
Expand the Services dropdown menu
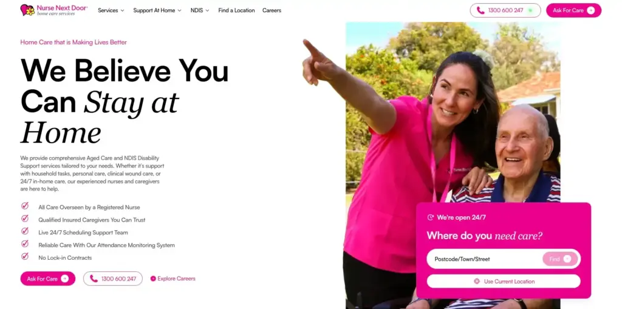pyautogui.click(x=111, y=10)
